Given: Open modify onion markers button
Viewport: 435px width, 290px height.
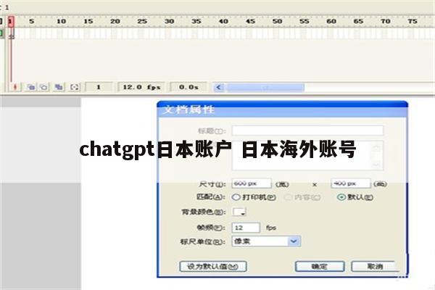Looking at the screenshot, I should pyautogui.click(x=74, y=86).
